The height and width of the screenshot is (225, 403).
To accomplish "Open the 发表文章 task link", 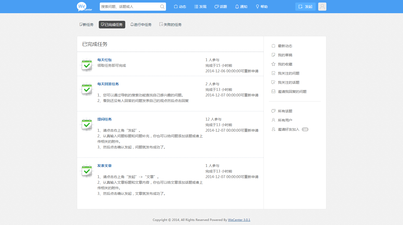I will (x=104, y=166).
